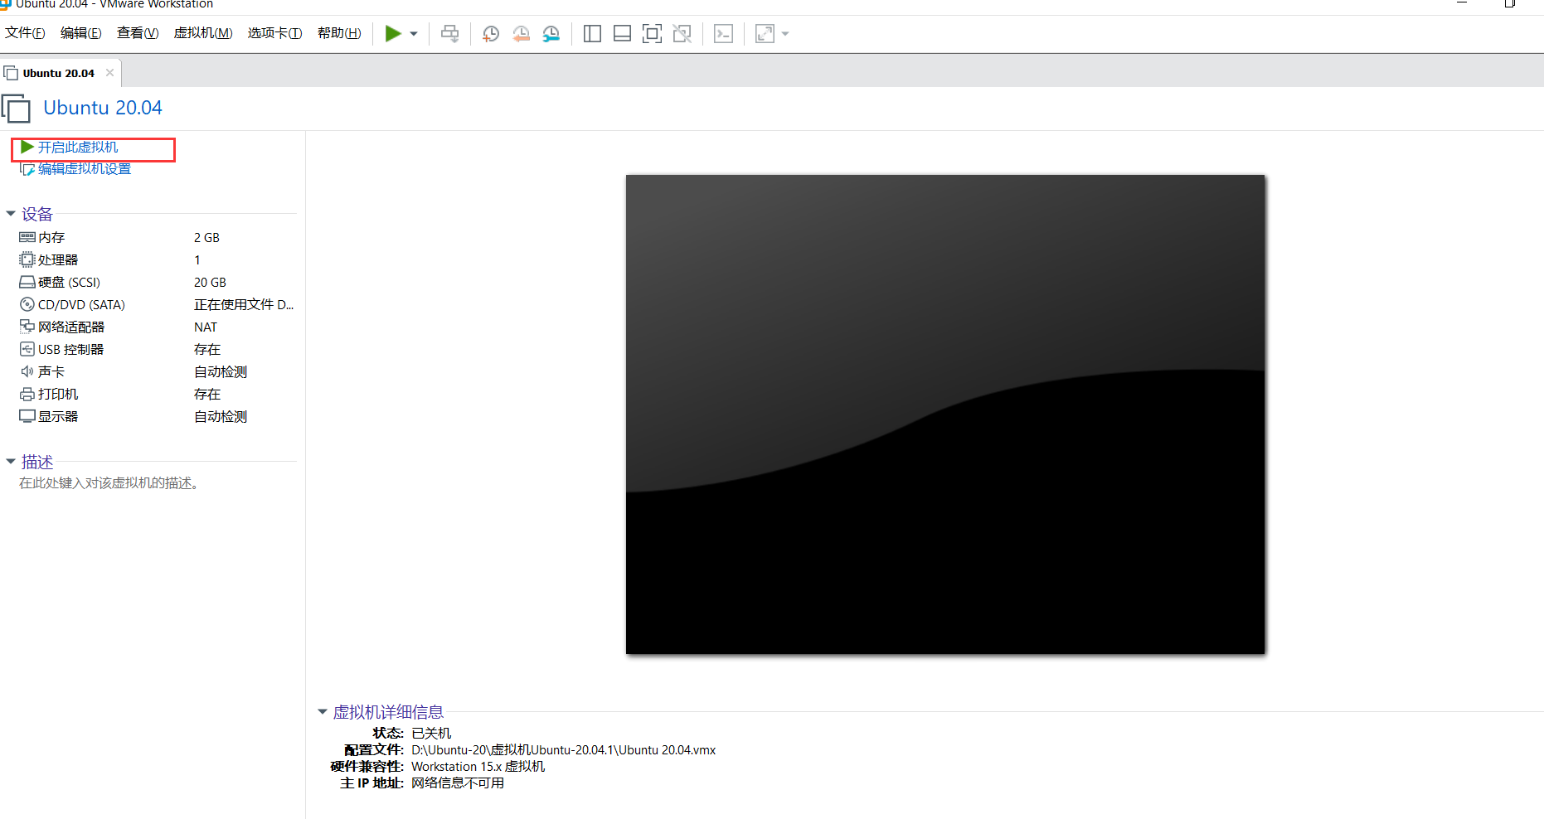This screenshot has width=1544, height=819.
Task: Open the 虚拟机(M) menu
Action: [203, 33]
